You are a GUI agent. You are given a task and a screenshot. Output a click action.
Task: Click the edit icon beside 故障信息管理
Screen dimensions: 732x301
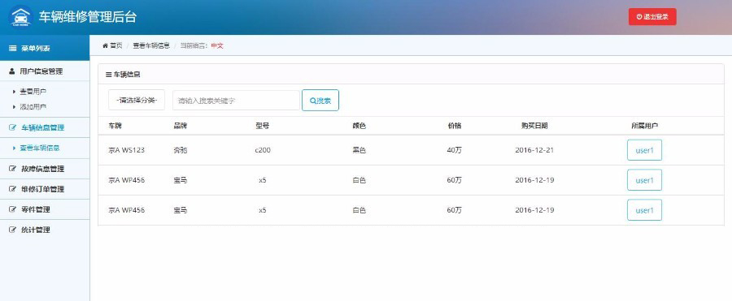(x=12, y=169)
